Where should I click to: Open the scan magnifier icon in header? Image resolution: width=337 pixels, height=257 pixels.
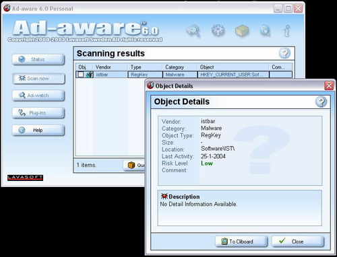tap(193, 30)
